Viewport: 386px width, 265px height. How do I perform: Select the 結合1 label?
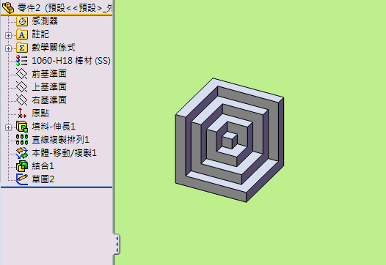pyautogui.click(x=43, y=166)
